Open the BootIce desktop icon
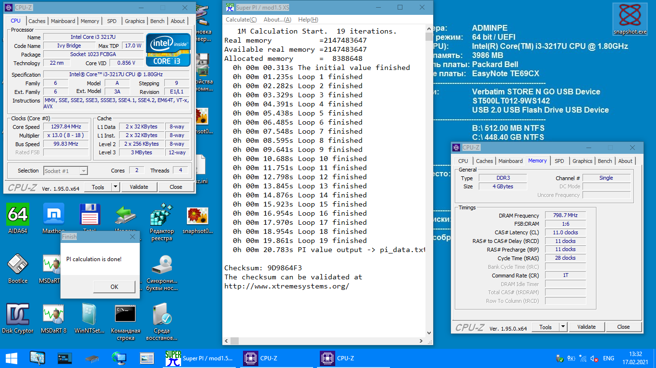 coord(18,269)
